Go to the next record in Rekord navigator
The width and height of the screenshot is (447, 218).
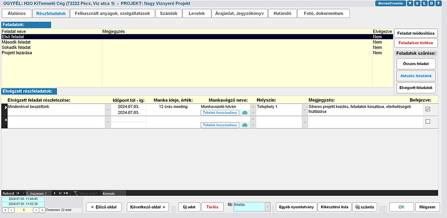coord(55,193)
